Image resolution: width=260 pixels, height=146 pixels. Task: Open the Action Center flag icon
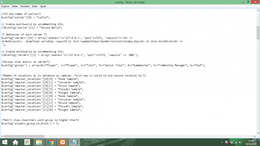pyautogui.click(x=226, y=142)
